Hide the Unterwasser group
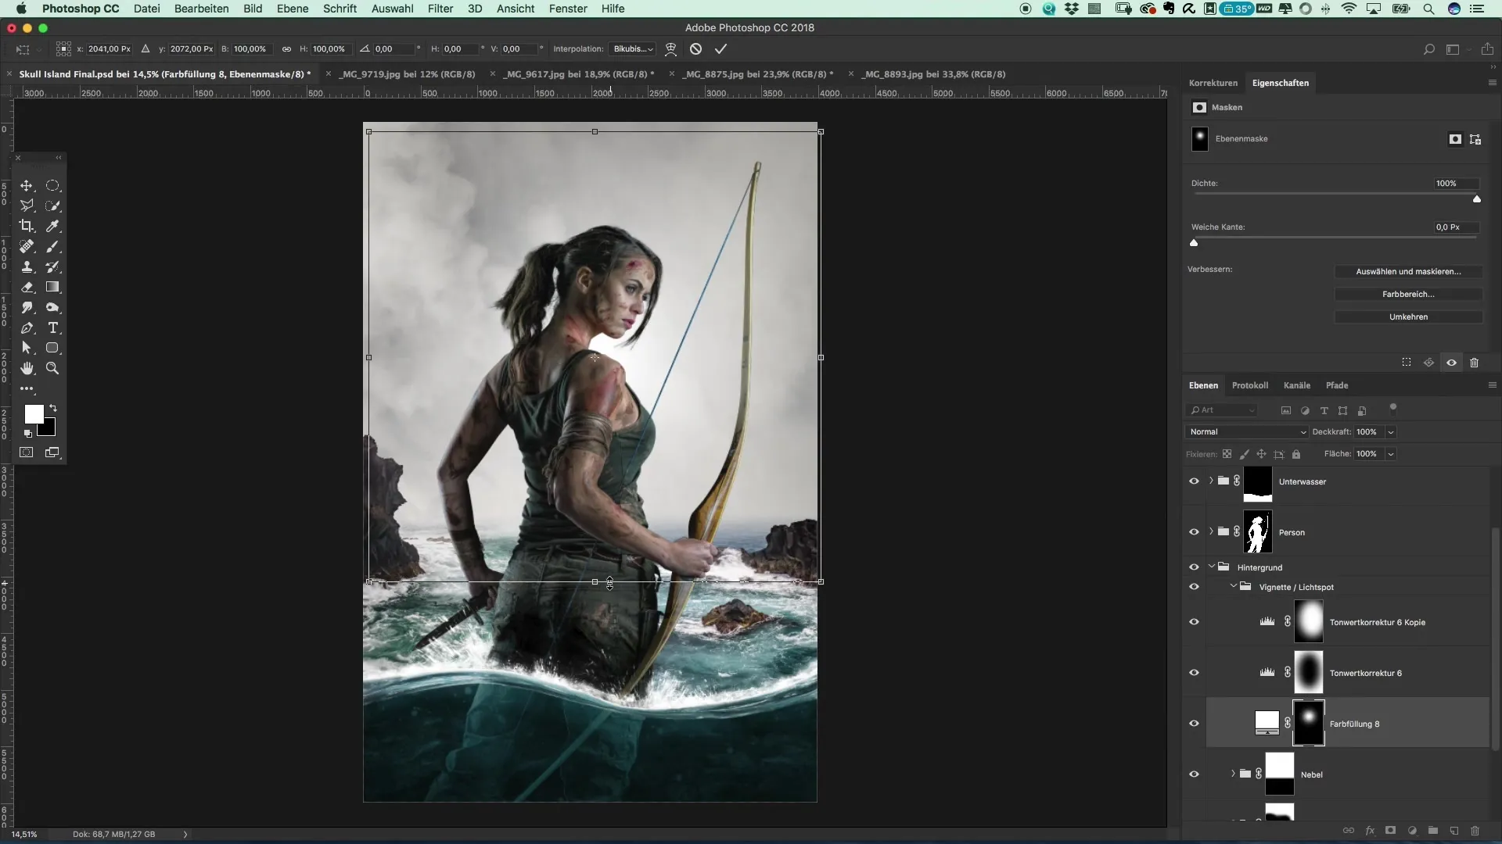Viewport: 1502px width, 844px height. (x=1194, y=481)
